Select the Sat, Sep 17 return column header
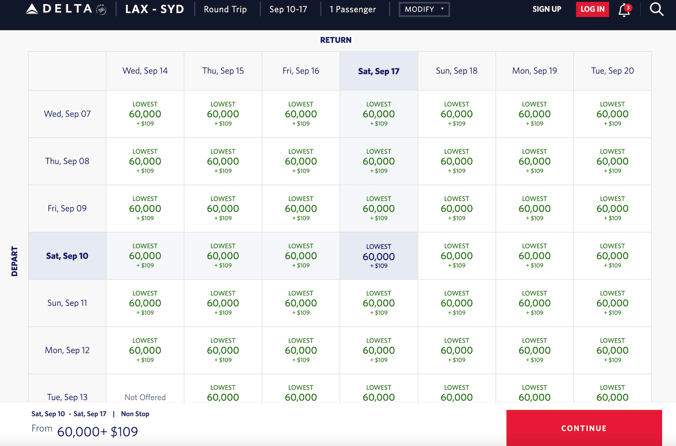Viewport: 676px width, 446px height. 378,71
